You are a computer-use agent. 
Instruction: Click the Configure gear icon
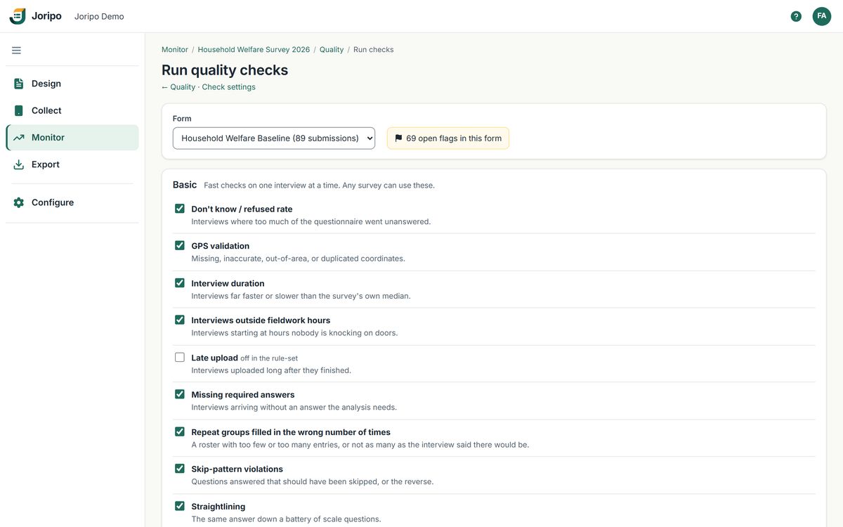[19, 202]
